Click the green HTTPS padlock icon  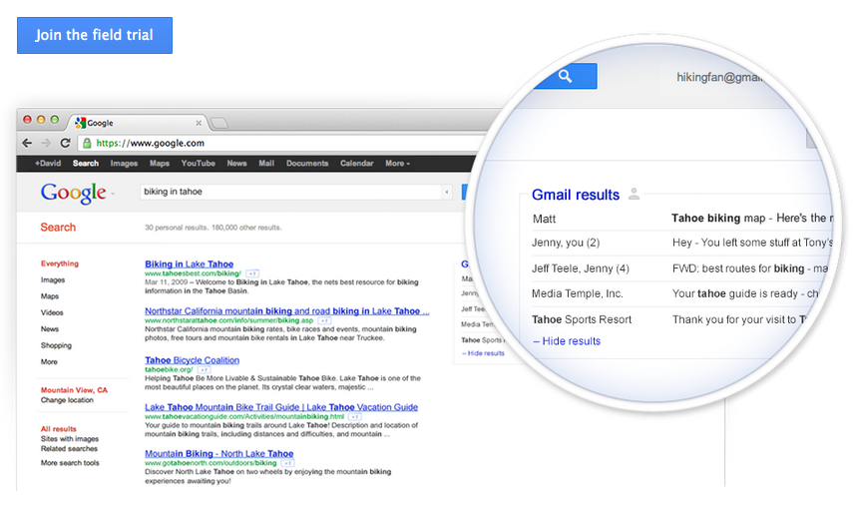[x=88, y=143]
